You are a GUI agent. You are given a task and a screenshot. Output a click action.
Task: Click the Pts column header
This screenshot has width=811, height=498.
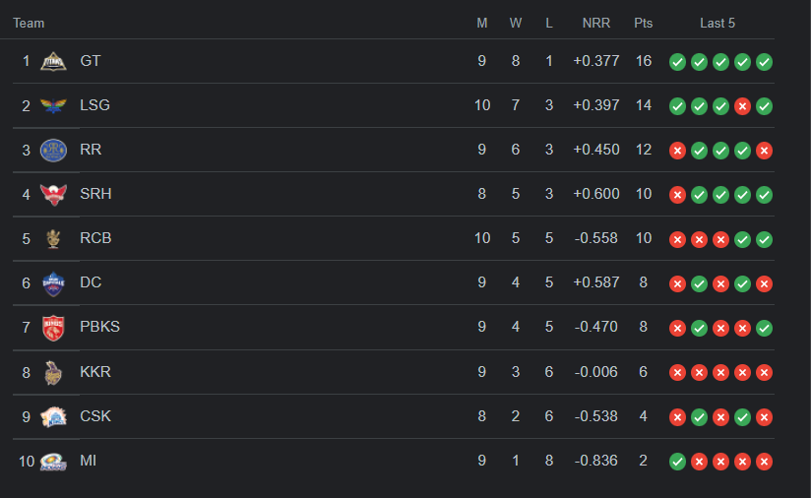(644, 23)
